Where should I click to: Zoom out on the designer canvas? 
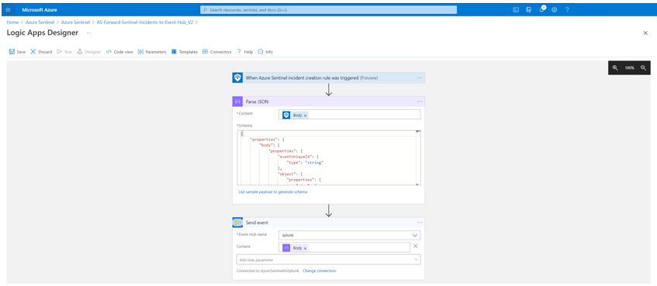(x=644, y=68)
